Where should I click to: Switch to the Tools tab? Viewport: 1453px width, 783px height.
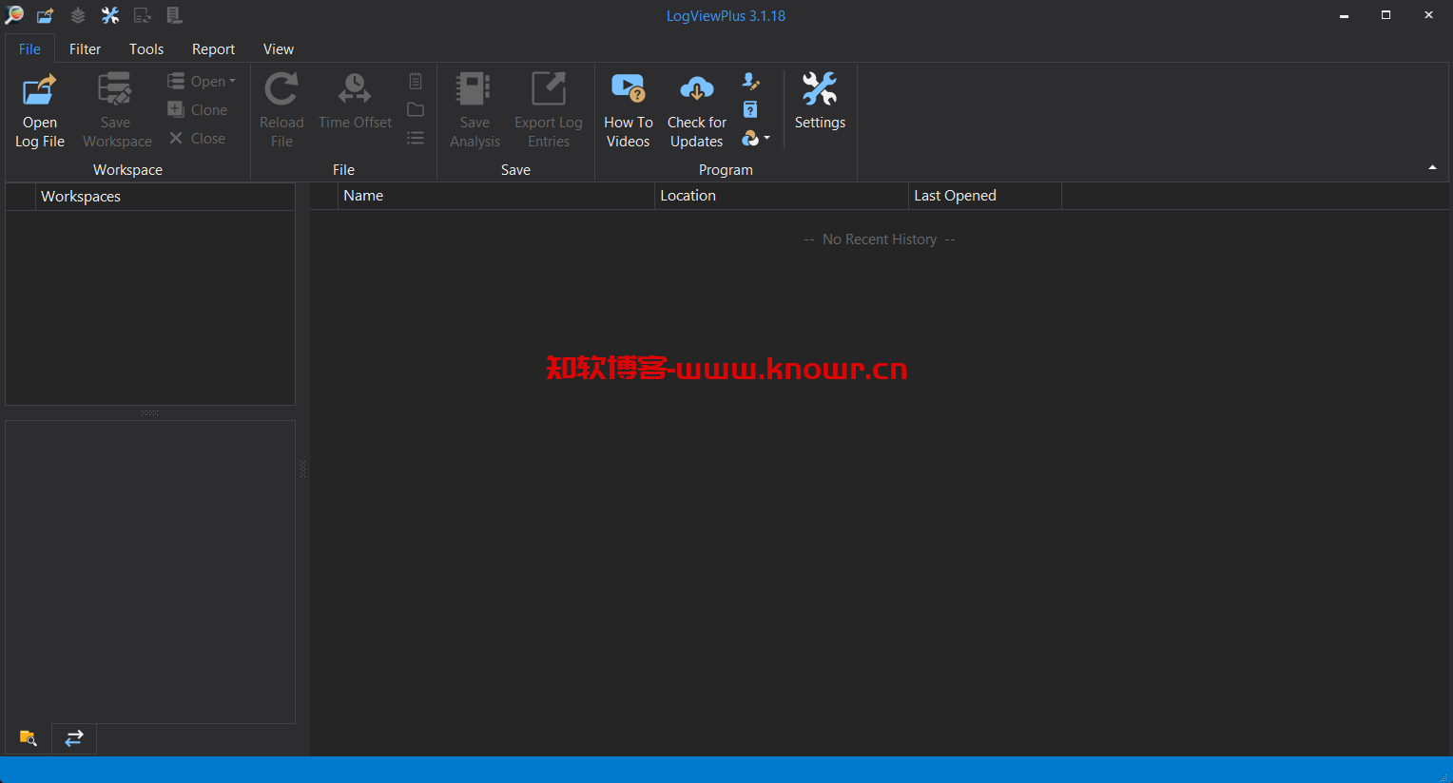tap(146, 49)
